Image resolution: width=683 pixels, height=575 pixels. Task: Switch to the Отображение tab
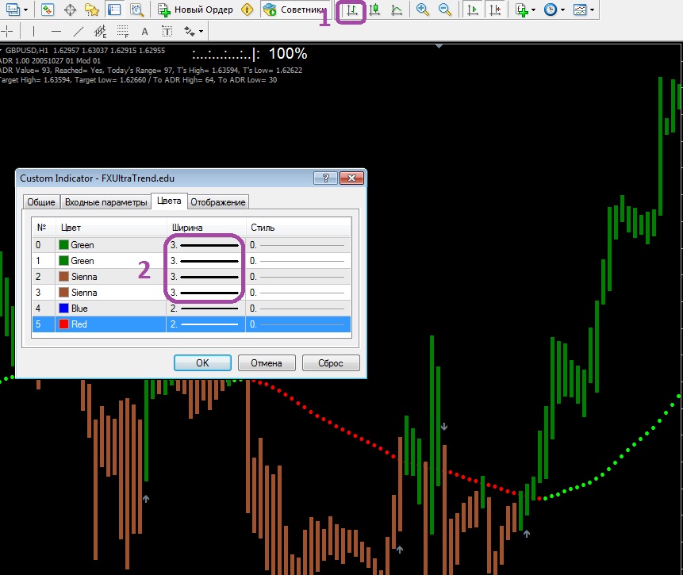point(218,202)
